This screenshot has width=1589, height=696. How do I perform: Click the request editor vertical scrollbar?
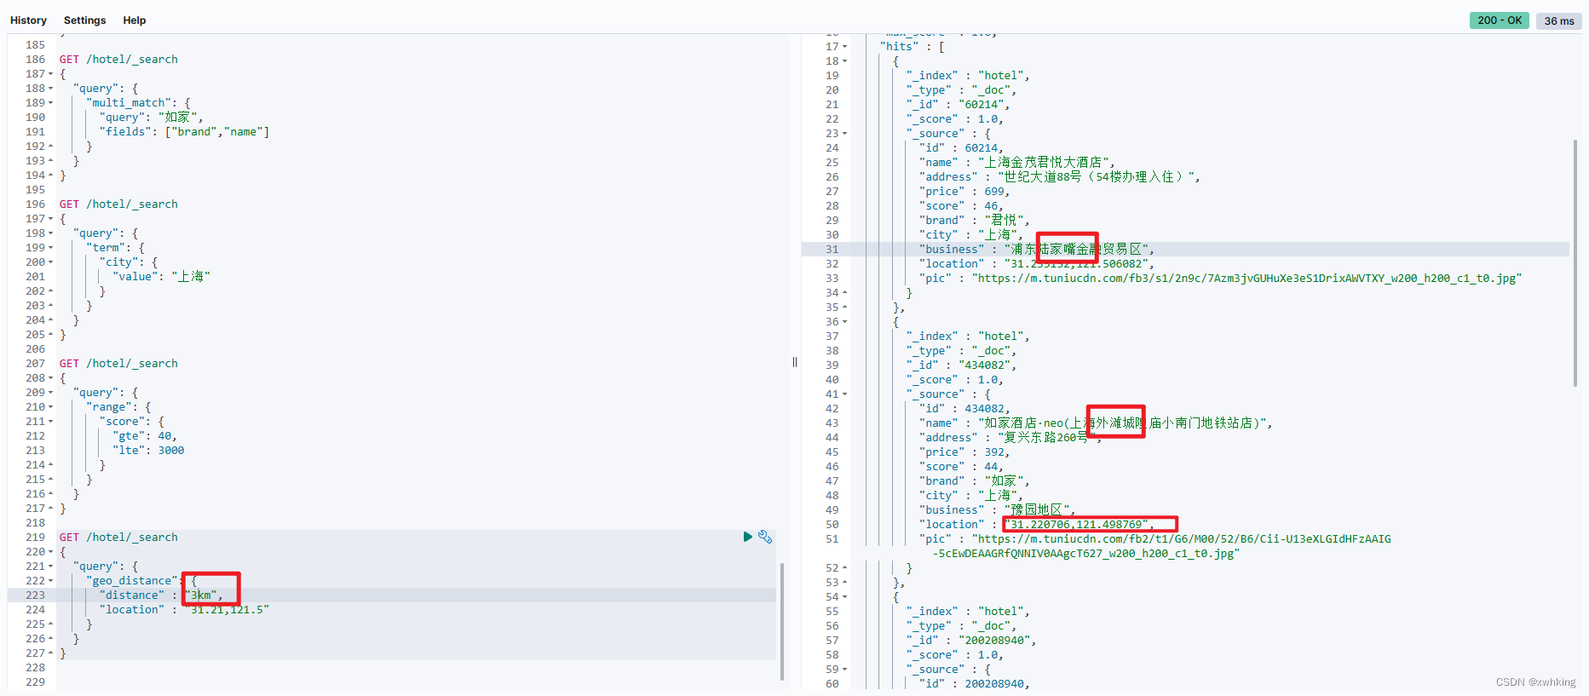pos(781,621)
